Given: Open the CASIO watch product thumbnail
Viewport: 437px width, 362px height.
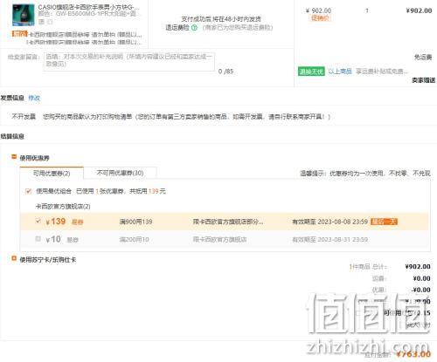Looking at the screenshot, I should click(24, 15).
